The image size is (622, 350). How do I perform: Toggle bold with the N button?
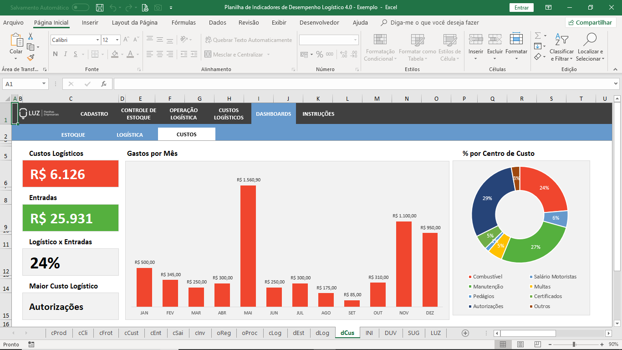point(55,54)
